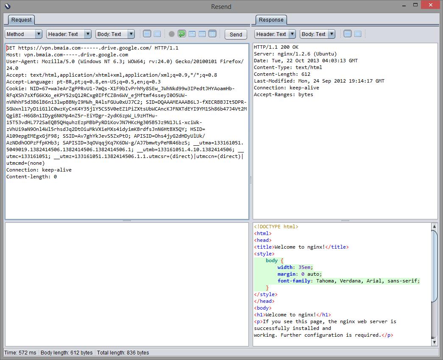Click the app icon in title bar
443x360 pixels.
point(7,6)
